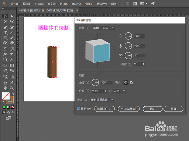This screenshot has width=189, height=141.
Task: Pick the Perspective Grid tool
Action: tap(12, 59)
